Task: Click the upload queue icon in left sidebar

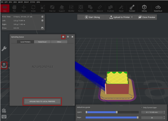Action: (4, 65)
